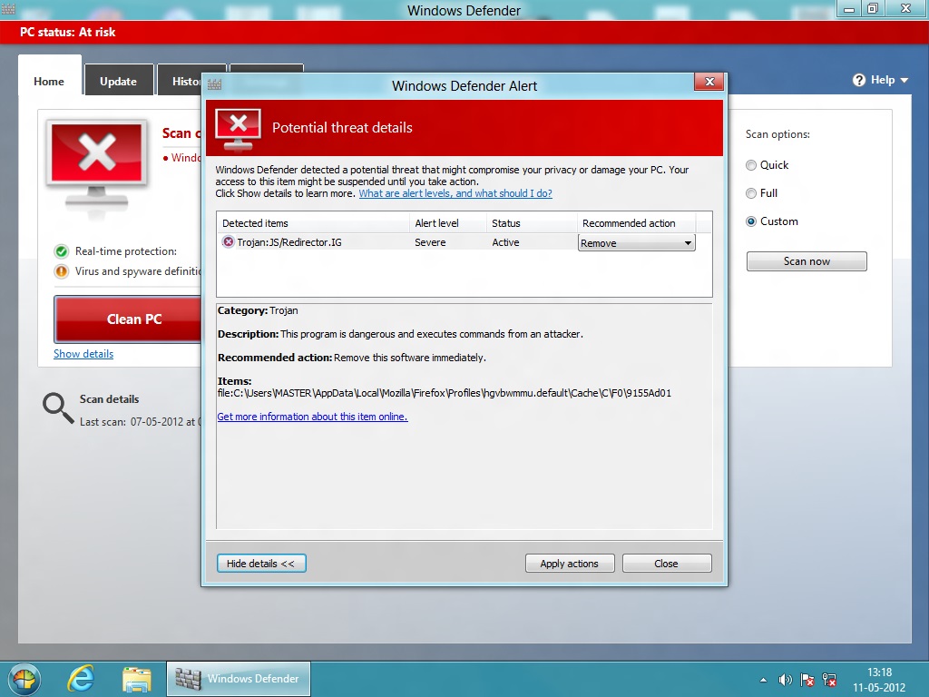Open the Action Center flag tray icon
929x697 pixels.
click(807, 680)
